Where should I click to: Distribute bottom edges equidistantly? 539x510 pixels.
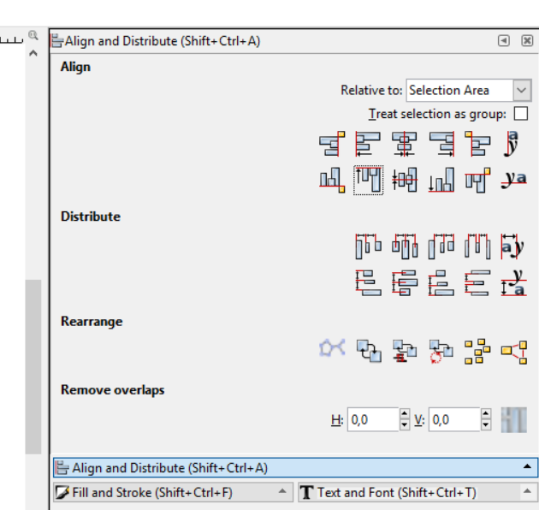[x=441, y=282]
